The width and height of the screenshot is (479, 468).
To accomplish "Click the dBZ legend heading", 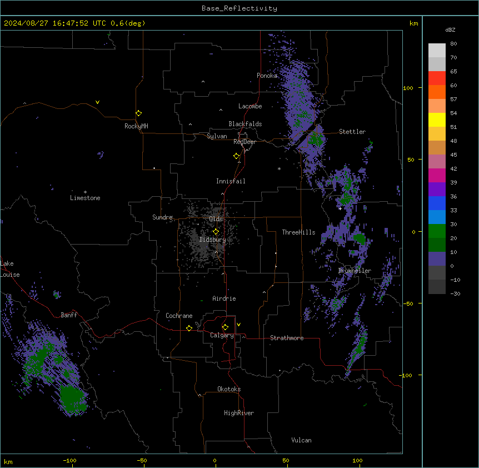I will coord(450,30).
